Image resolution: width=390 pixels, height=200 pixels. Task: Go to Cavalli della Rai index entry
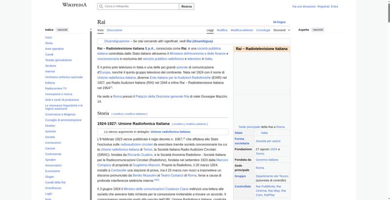55,183
